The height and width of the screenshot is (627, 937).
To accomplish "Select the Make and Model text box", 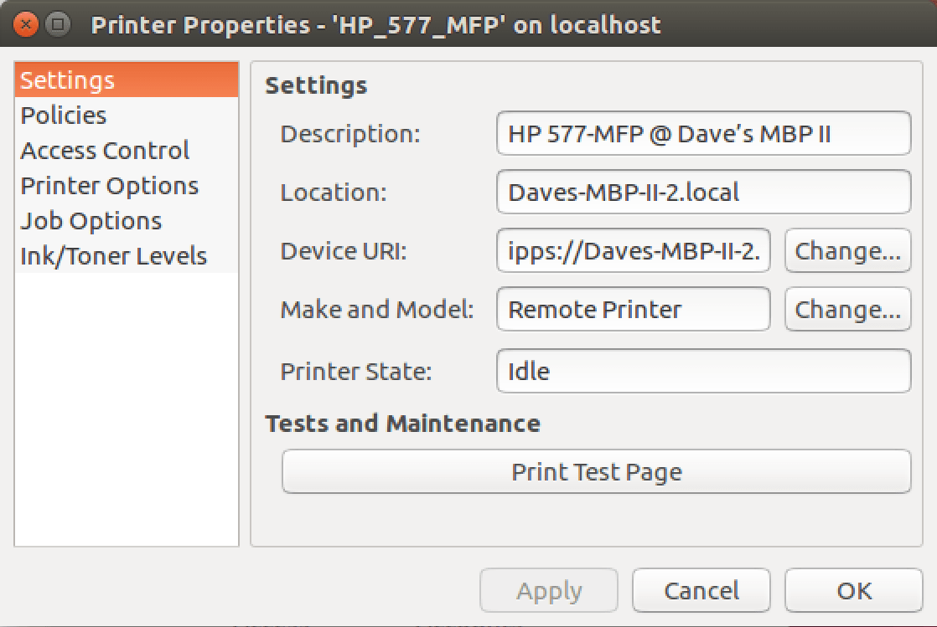I will [634, 309].
